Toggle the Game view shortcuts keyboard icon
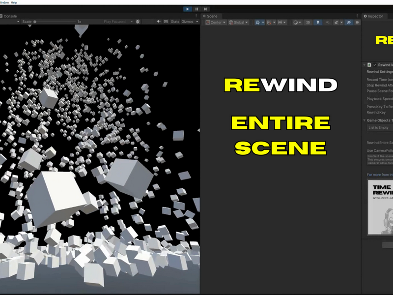393x295 pixels. (166, 22)
